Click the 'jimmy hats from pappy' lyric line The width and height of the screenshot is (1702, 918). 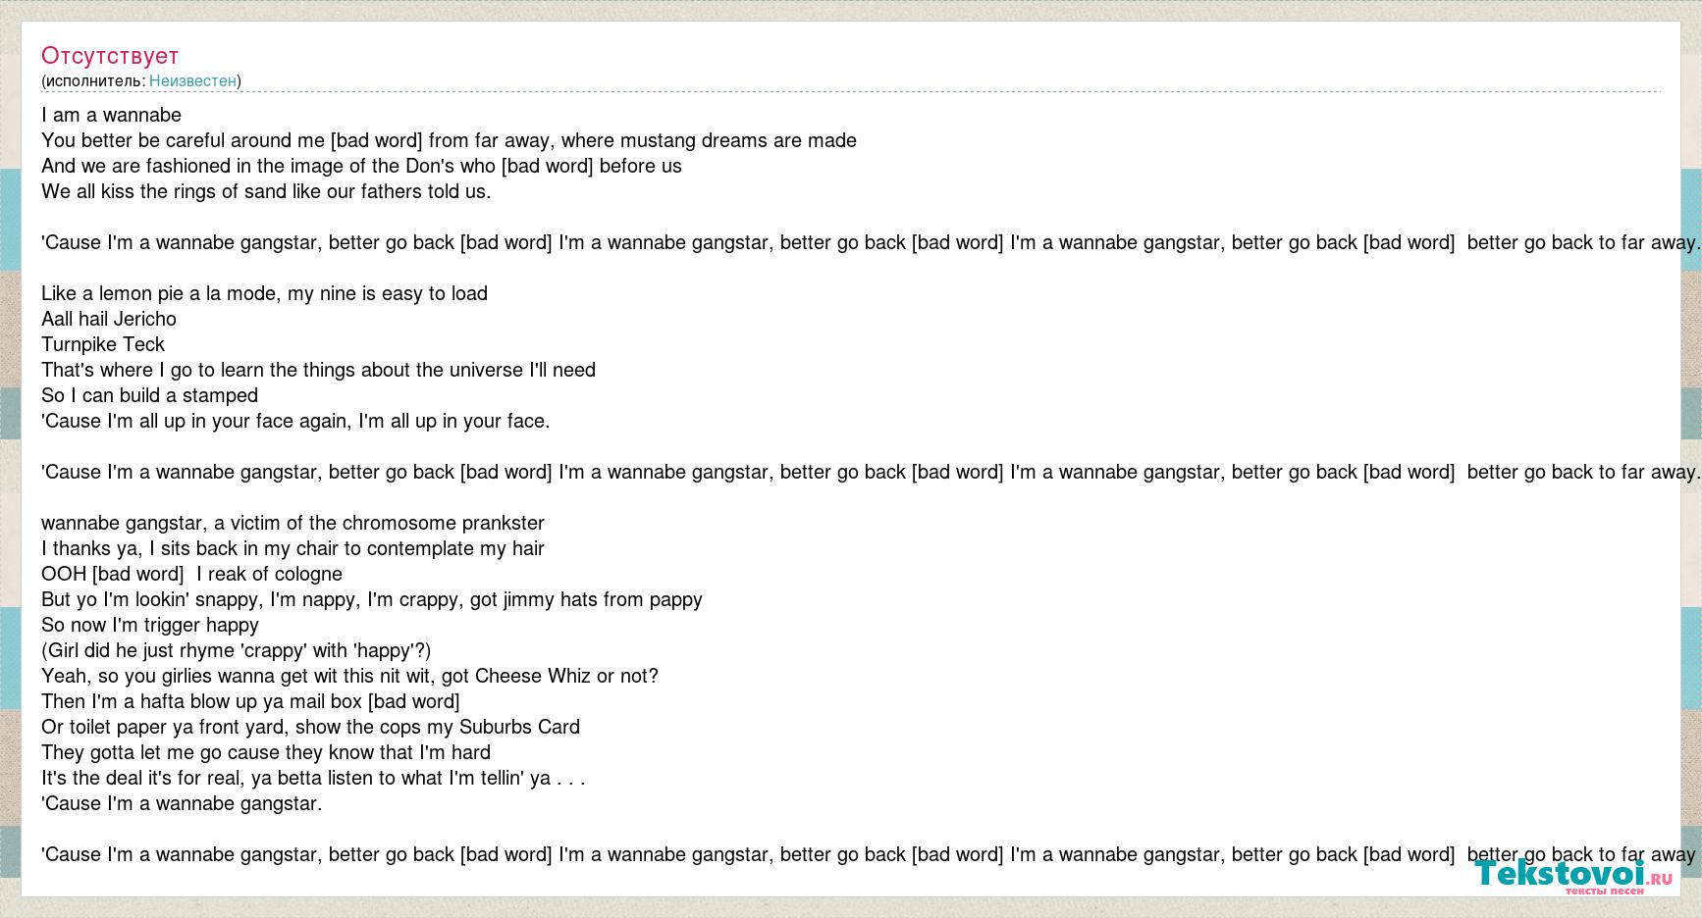pyautogui.click(x=372, y=599)
